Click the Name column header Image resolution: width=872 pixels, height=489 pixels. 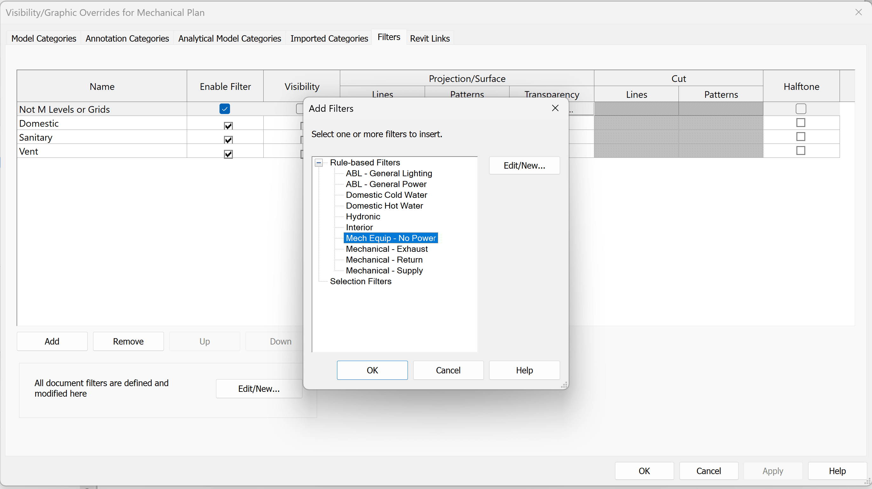(x=102, y=87)
